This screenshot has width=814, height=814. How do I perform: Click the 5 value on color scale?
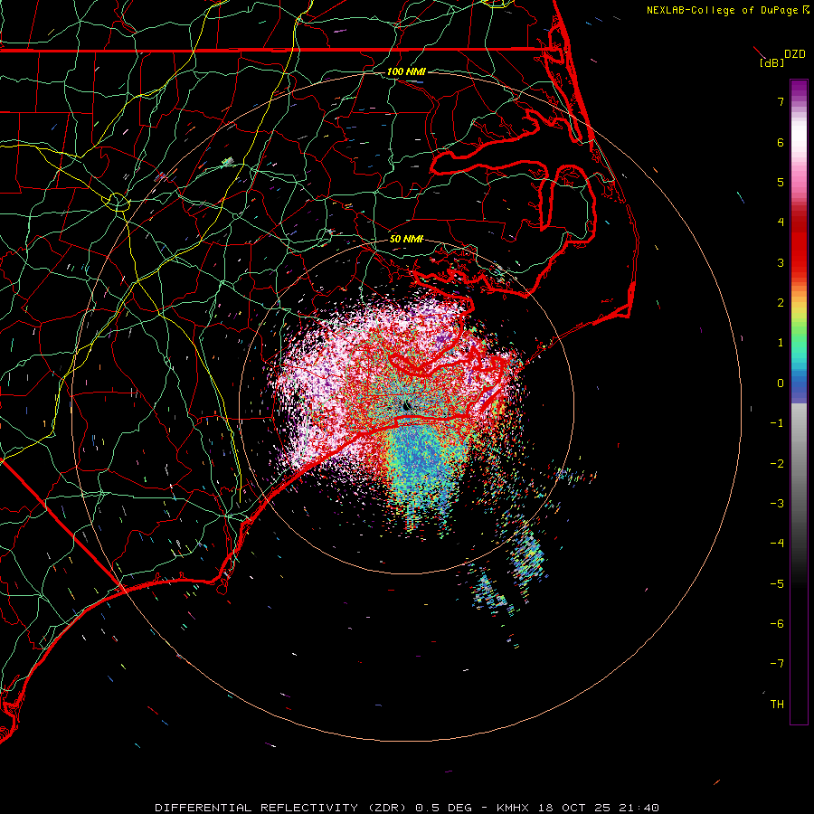(781, 182)
